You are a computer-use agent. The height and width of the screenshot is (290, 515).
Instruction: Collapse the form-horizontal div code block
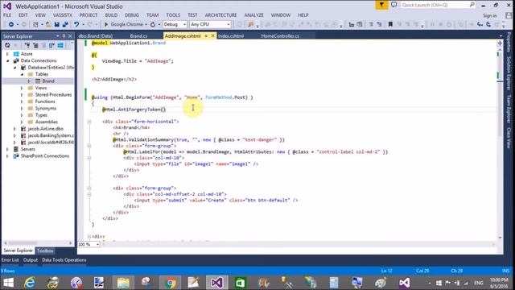89,122
